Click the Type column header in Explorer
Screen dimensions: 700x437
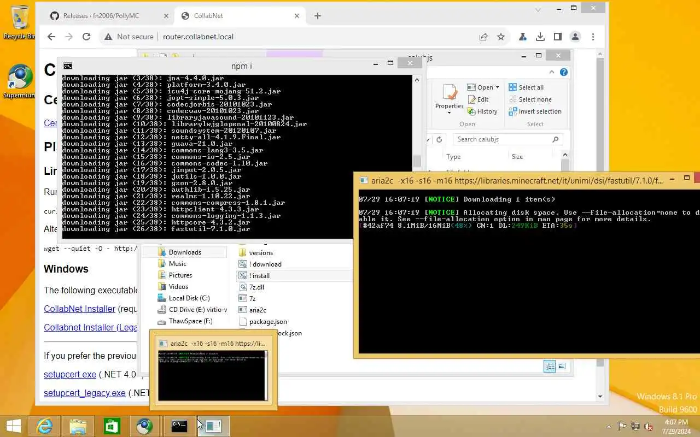453,157
